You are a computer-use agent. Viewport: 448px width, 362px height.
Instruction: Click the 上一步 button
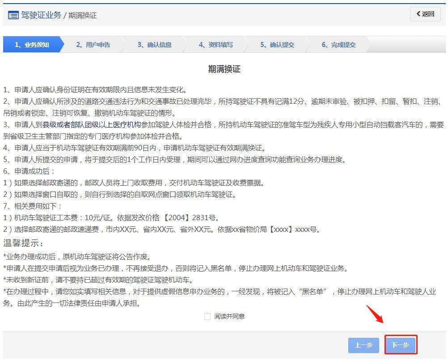(363, 345)
